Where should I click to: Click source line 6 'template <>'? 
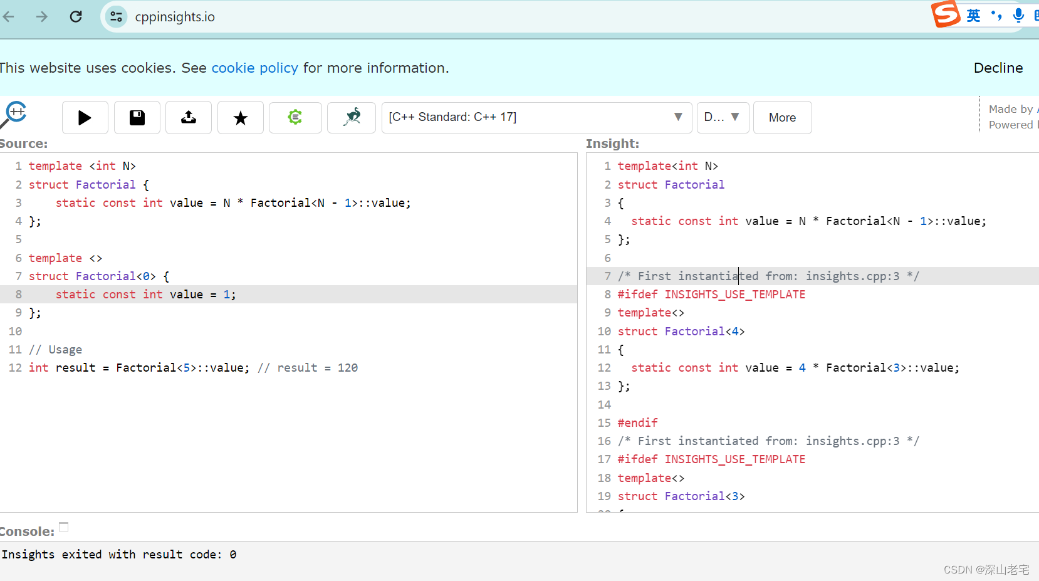pos(65,258)
